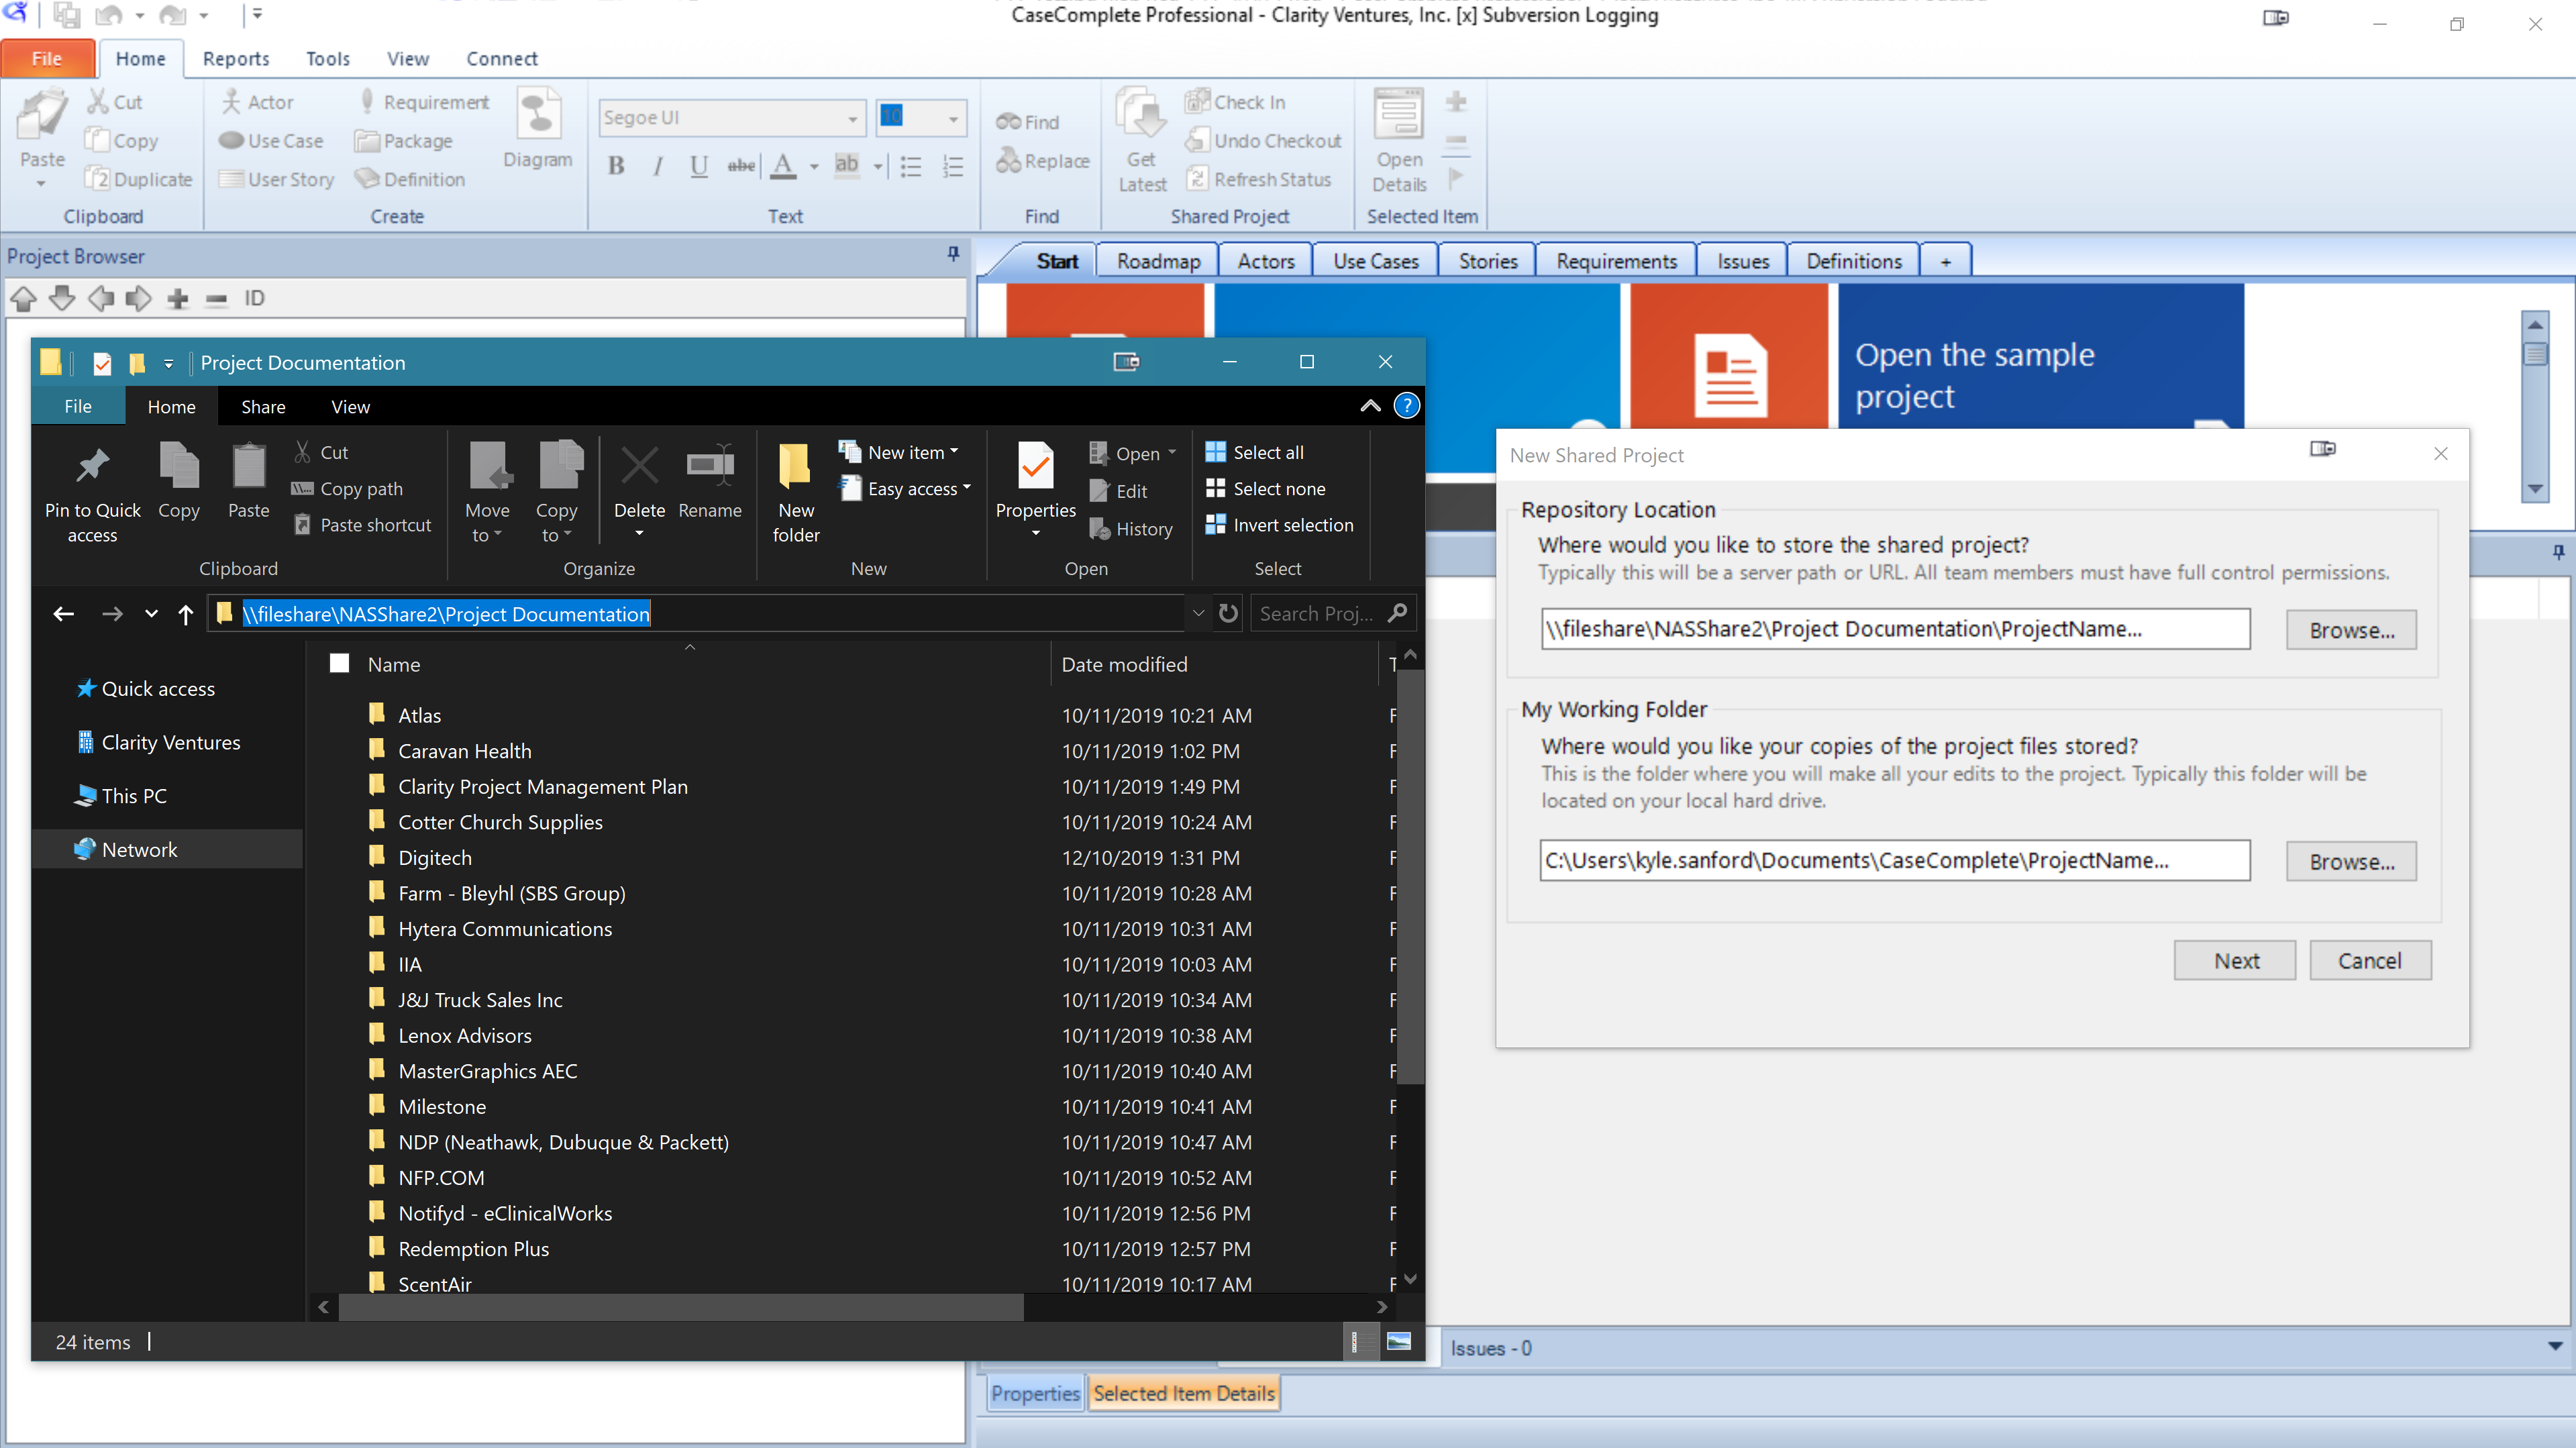
Task: Create a new Use Case
Action: click(271, 141)
